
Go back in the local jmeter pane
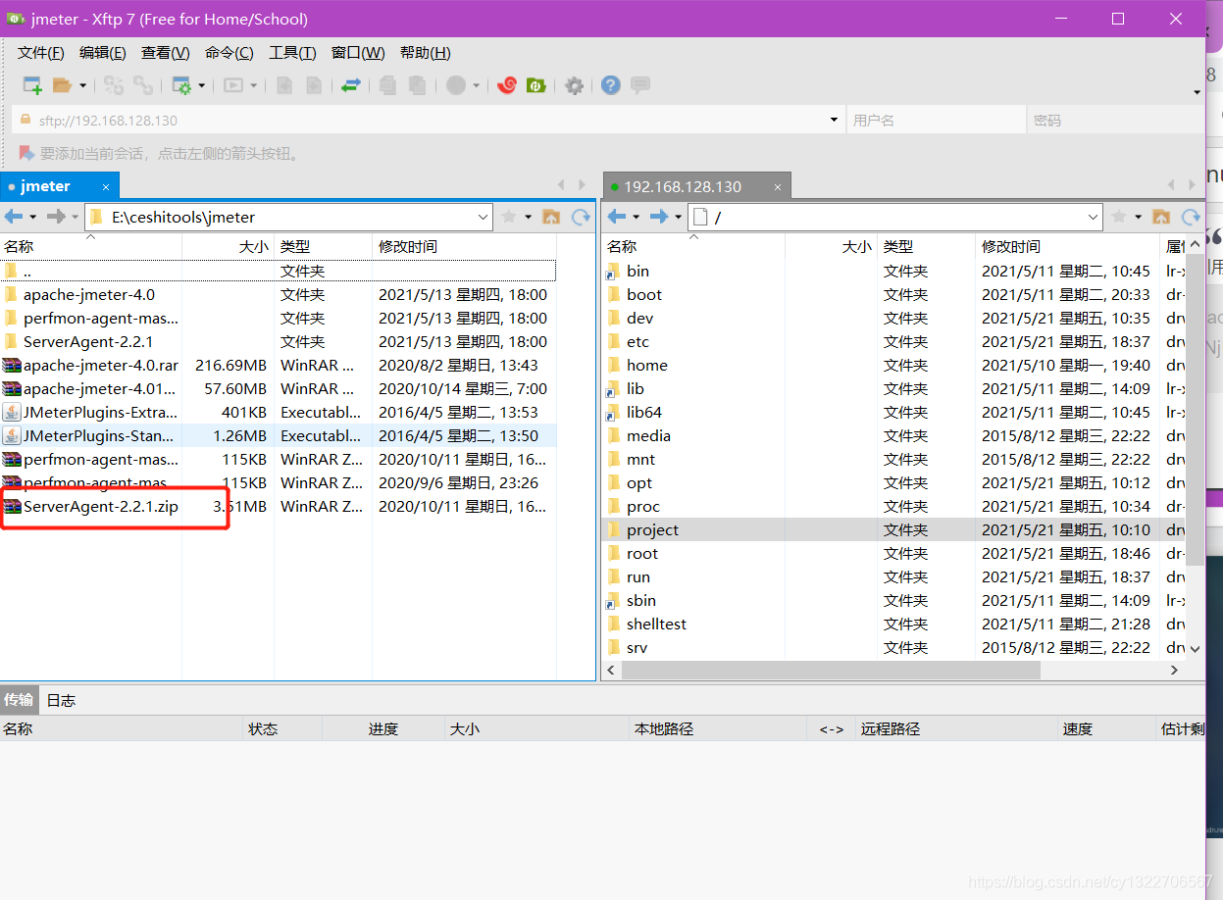click(x=14, y=217)
